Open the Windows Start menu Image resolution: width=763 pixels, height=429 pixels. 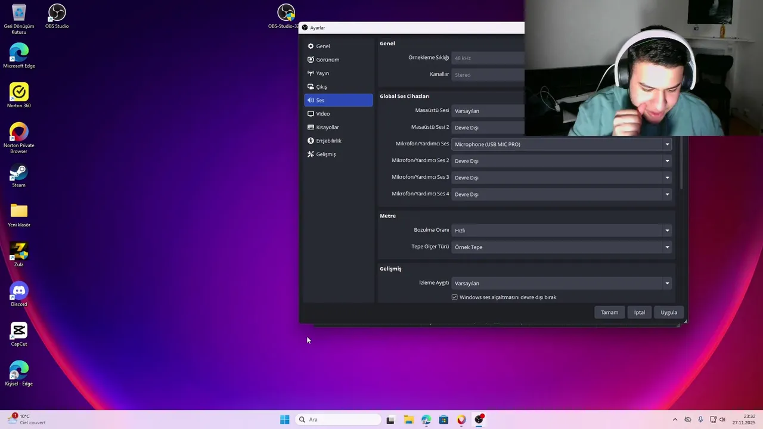285,419
